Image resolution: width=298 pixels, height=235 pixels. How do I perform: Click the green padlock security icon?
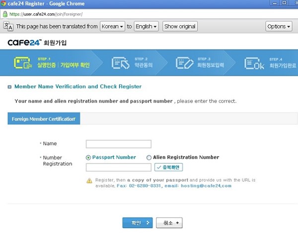tap(5, 14)
